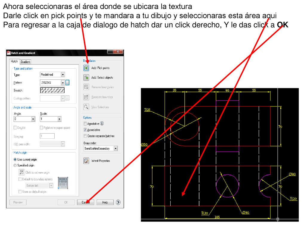Click the Add: Select objects icon

(x=86, y=78)
